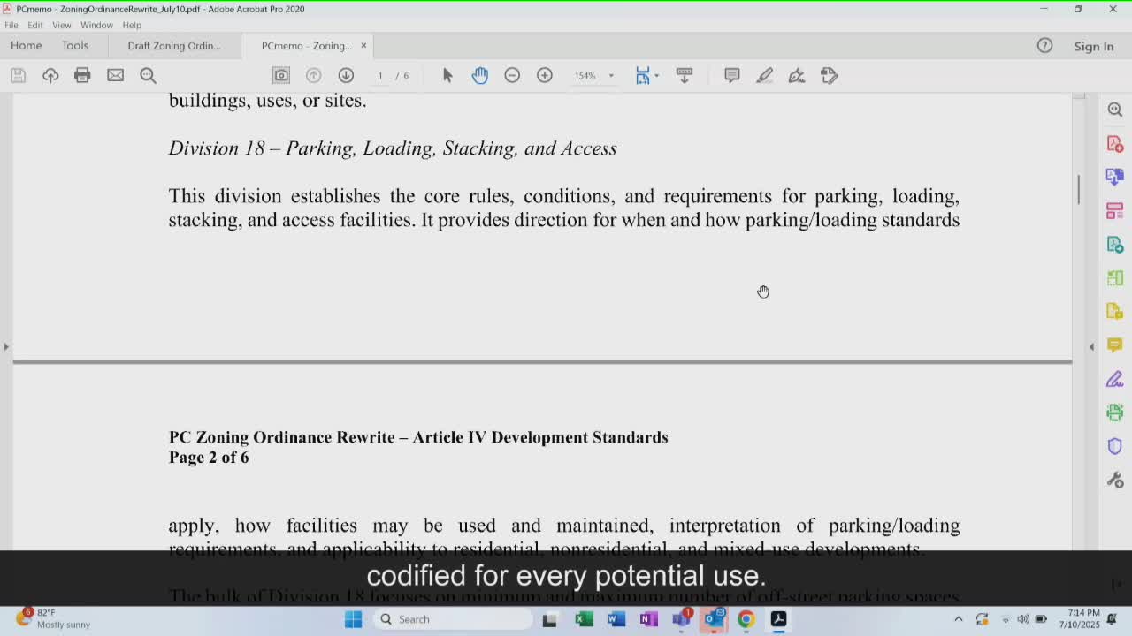
Task: Send file by email envelope icon
Action: [x=115, y=76]
